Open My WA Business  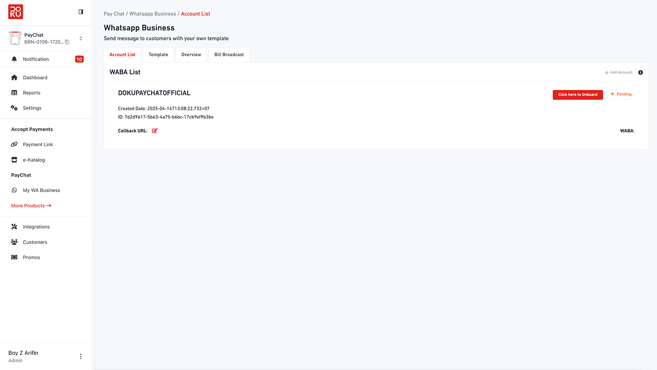tap(41, 190)
